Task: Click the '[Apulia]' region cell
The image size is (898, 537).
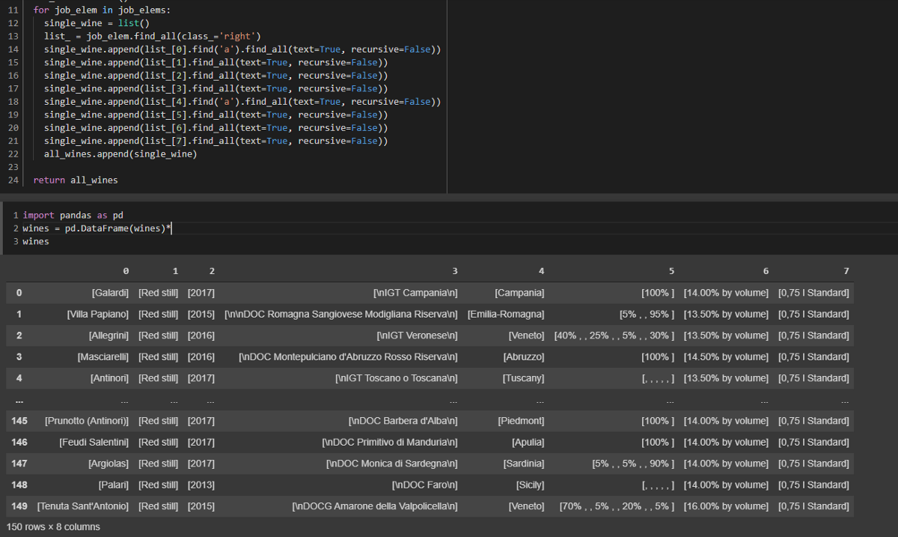Action: click(x=528, y=442)
